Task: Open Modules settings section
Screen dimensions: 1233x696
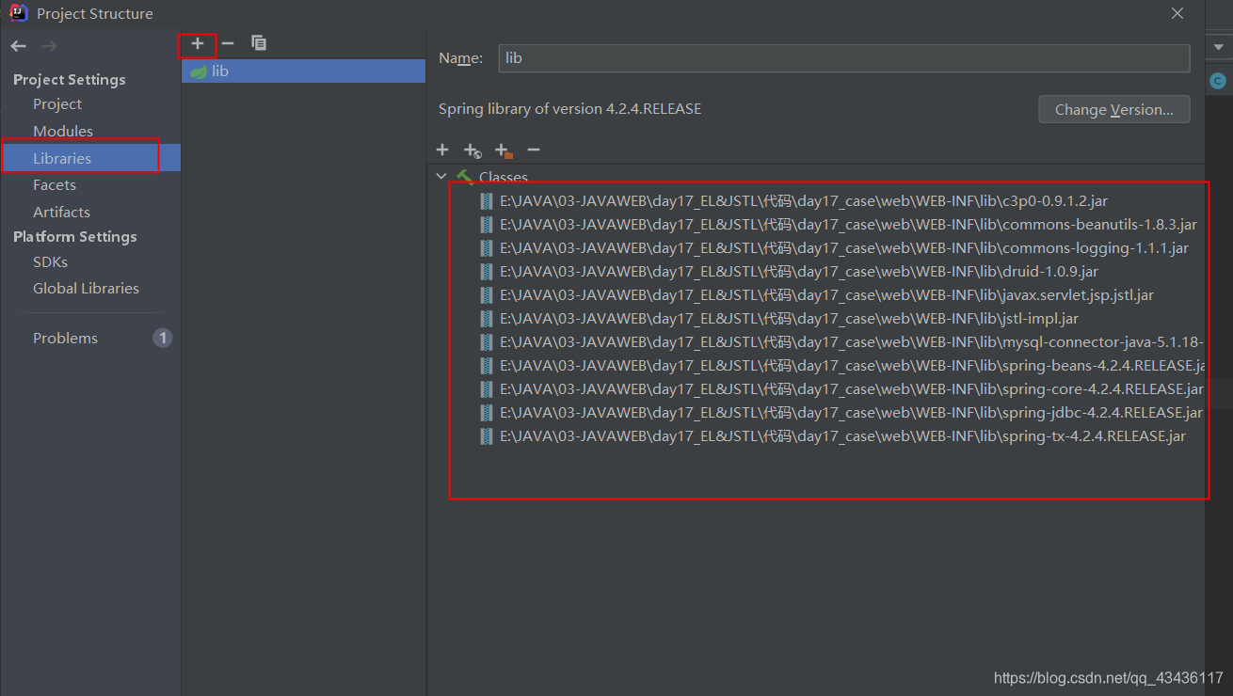Action: (63, 131)
